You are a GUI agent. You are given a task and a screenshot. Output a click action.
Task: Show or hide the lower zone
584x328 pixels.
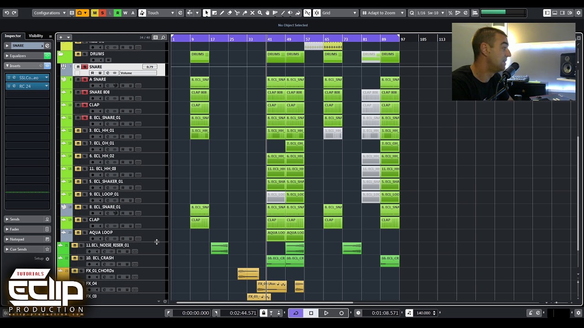click(555, 13)
